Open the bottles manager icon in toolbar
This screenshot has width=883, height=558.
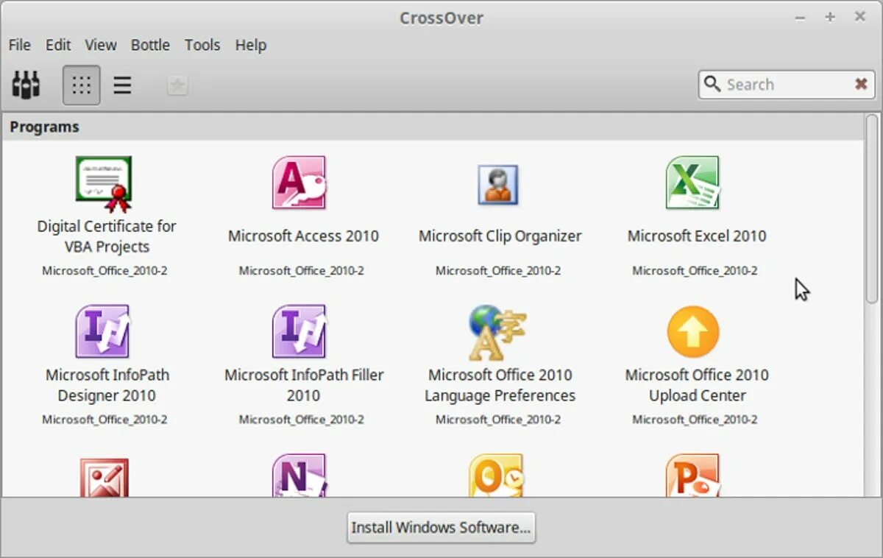(26, 85)
